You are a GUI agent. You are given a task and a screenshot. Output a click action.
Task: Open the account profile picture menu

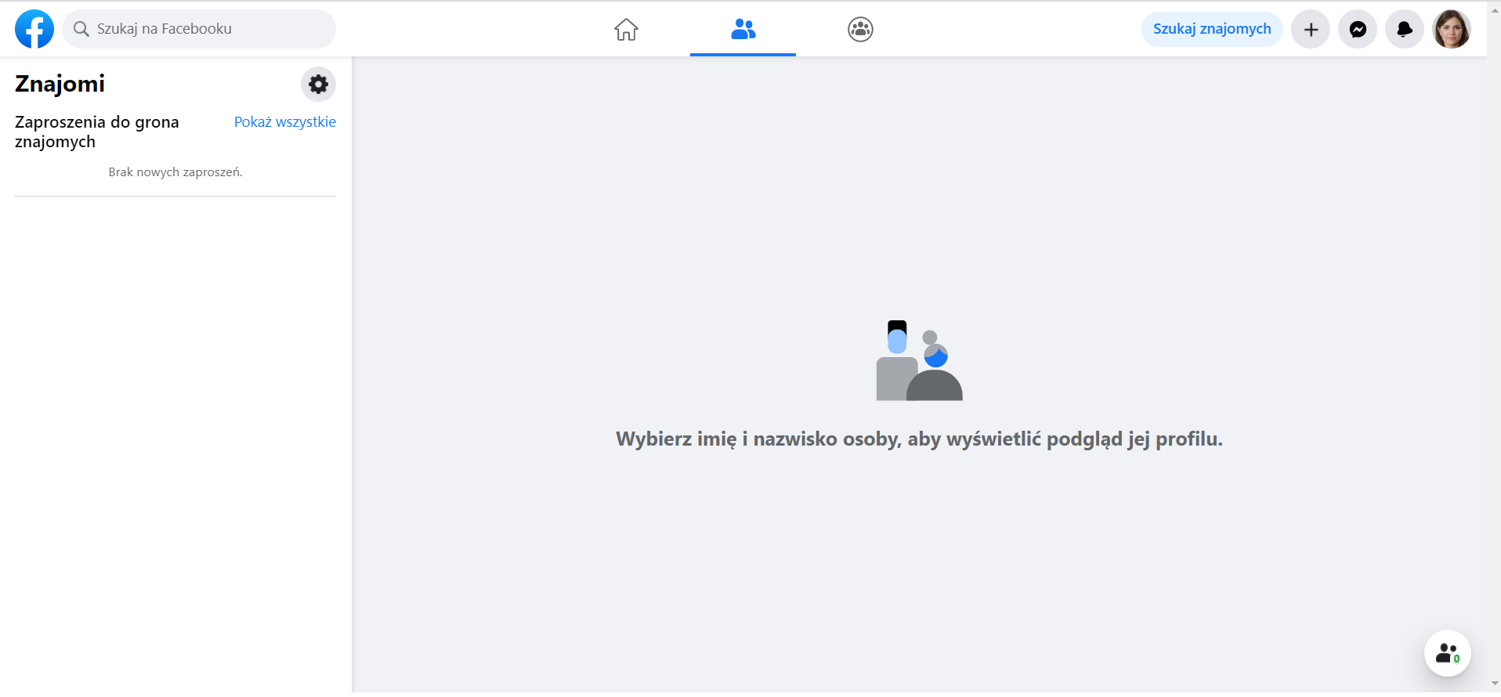(x=1452, y=30)
